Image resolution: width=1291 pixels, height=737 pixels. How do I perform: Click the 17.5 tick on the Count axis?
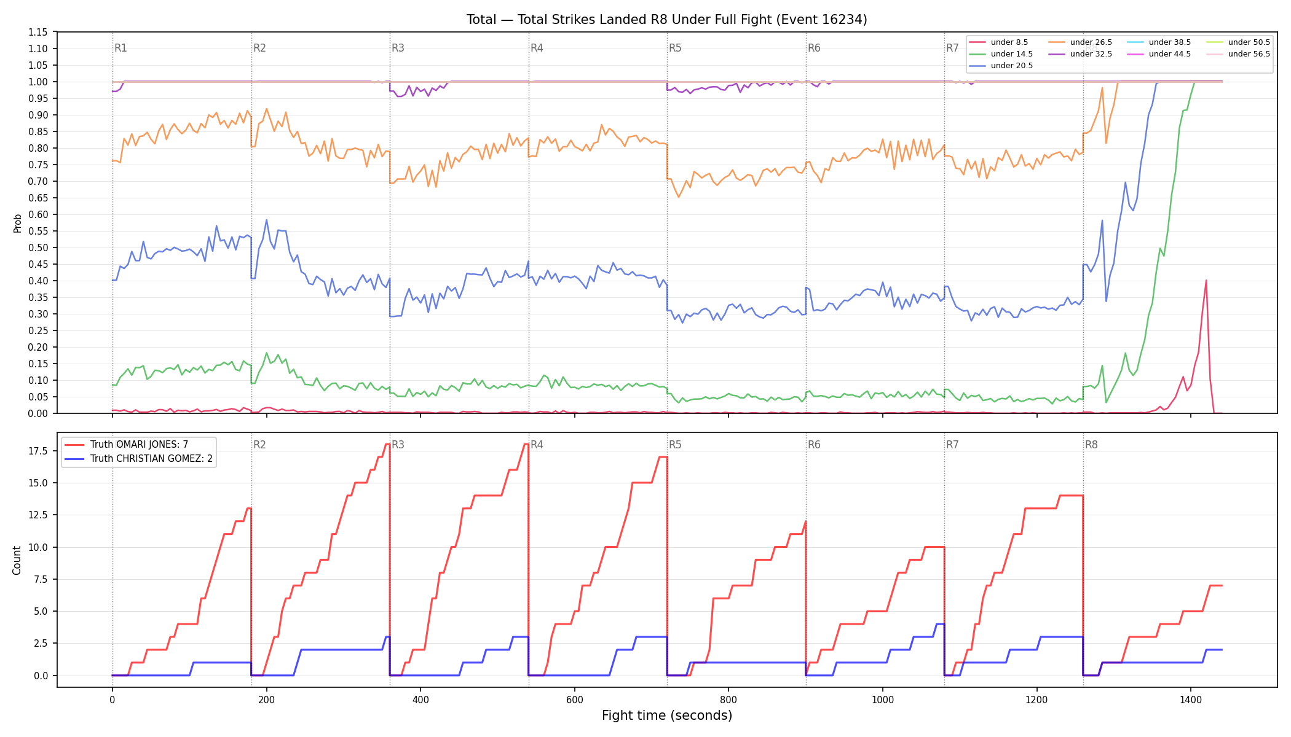[x=38, y=451]
